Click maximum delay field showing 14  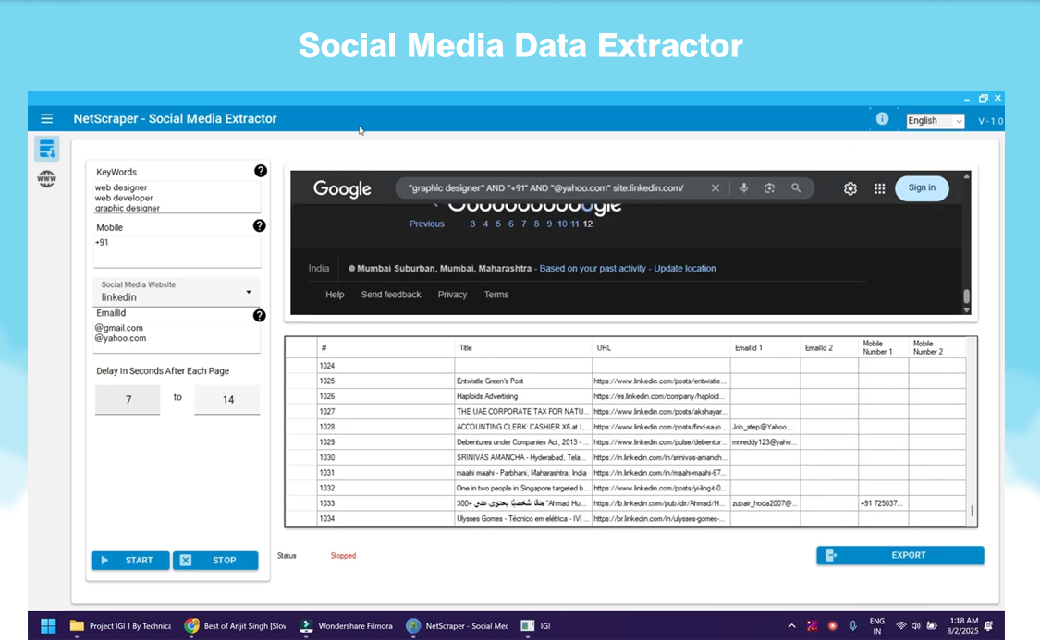(227, 400)
